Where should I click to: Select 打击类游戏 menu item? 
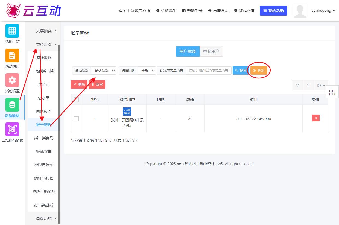pyautogui.click(x=44, y=205)
